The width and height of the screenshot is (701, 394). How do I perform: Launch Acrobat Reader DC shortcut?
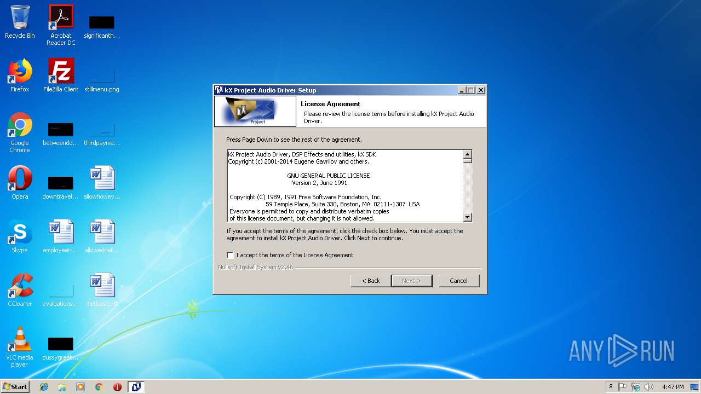tap(61, 25)
